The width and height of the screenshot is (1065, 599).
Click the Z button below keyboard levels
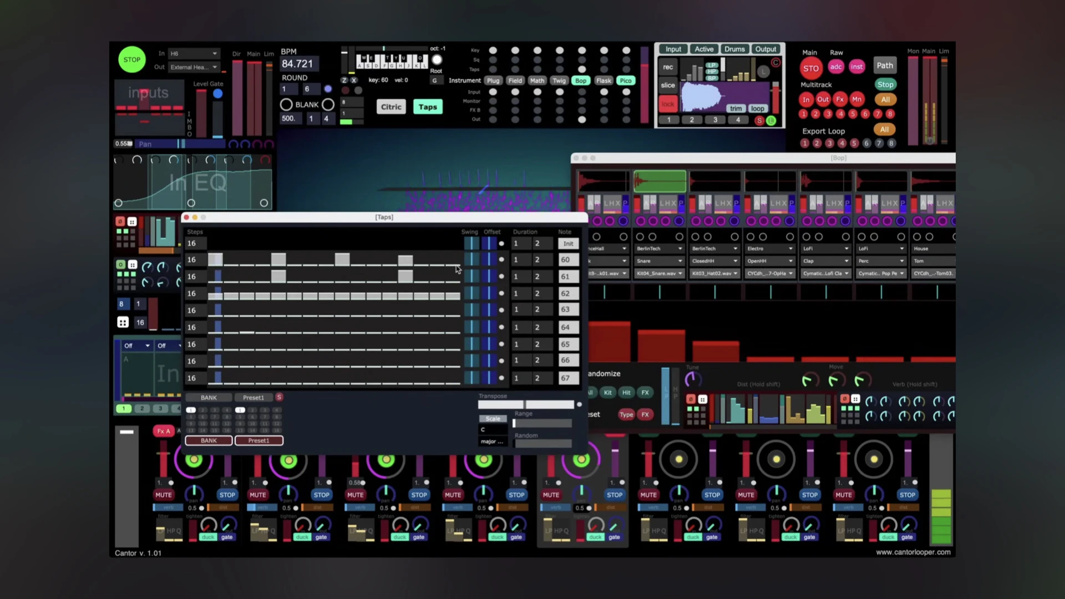point(344,80)
